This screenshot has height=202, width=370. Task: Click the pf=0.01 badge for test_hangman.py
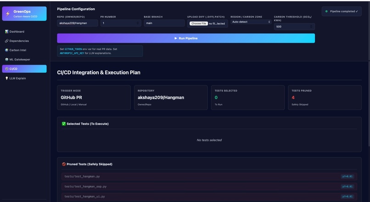tap(348, 176)
